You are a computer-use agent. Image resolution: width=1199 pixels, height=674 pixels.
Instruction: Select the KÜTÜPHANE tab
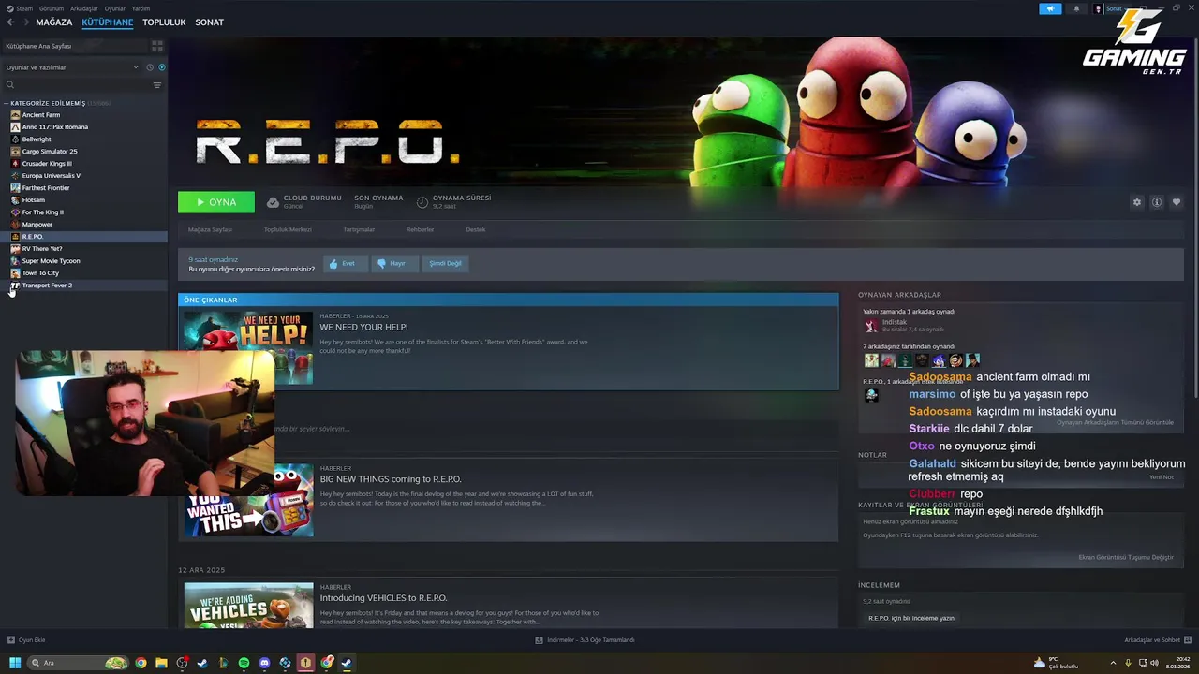pos(108,22)
